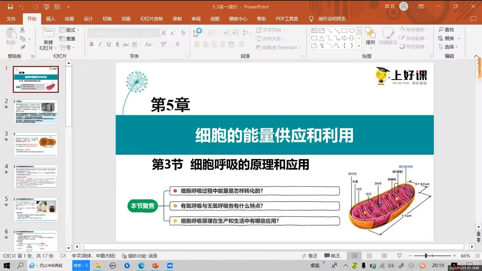Click the Find (查找) search icon

pyautogui.click(x=441, y=30)
